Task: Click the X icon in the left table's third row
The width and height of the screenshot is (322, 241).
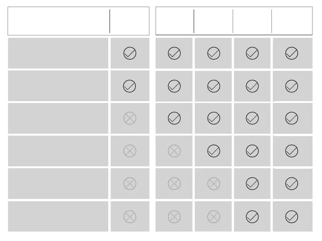Action: 130,118
